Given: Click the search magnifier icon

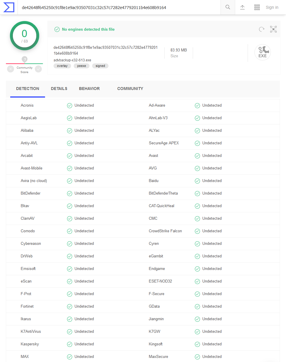Looking at the screenshot, I should tap(228, 7).
